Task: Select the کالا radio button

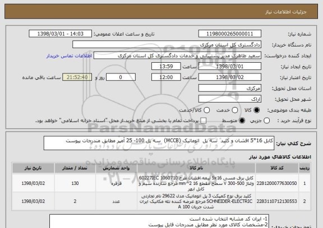Action: point(256,110)
